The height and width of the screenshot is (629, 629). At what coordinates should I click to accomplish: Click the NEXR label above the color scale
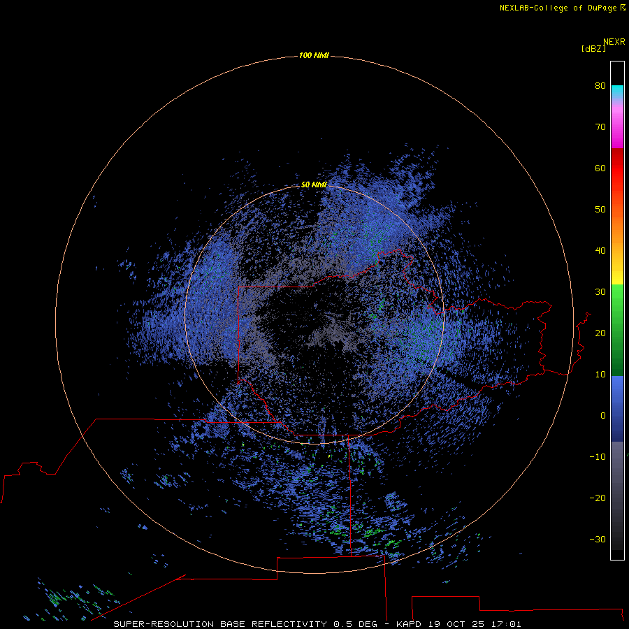tap(614, 42)
